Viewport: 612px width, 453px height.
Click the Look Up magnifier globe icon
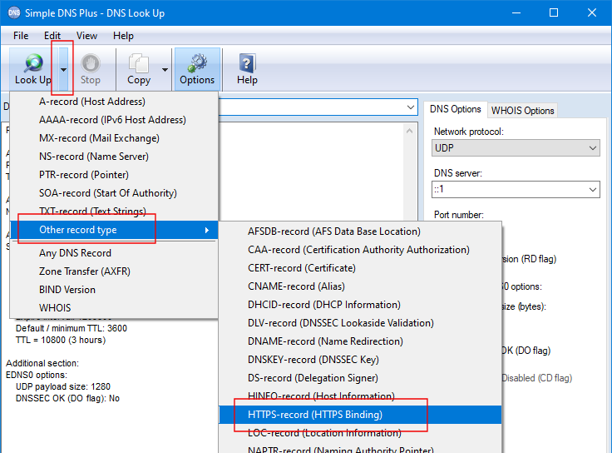click(34, 63)
